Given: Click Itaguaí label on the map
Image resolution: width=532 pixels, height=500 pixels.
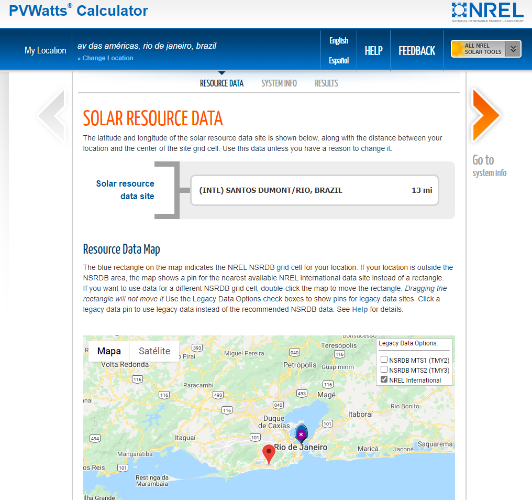Looking at the screenshot, I should tap(185, 438).
